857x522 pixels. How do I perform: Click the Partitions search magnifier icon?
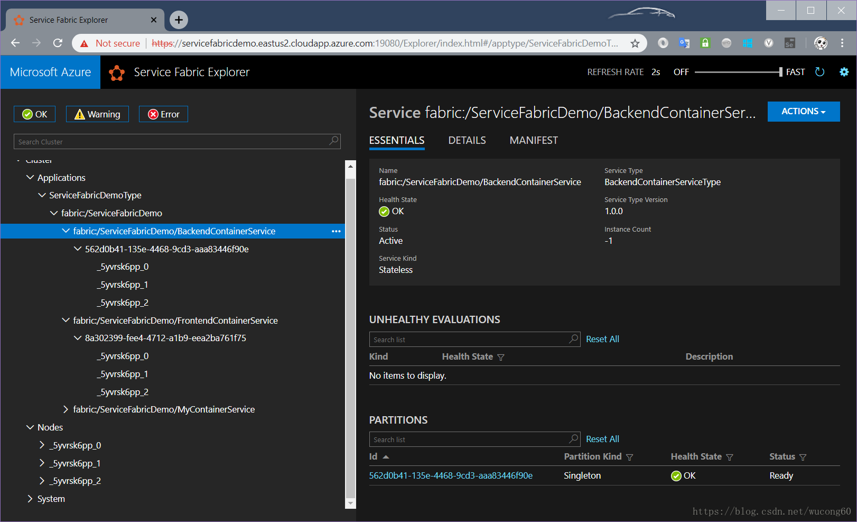coord(574,438)
